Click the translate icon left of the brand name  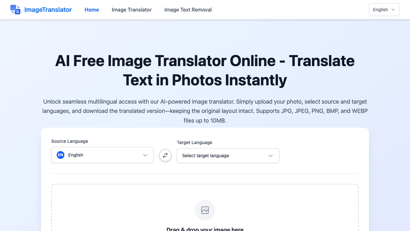coord(15,10)
